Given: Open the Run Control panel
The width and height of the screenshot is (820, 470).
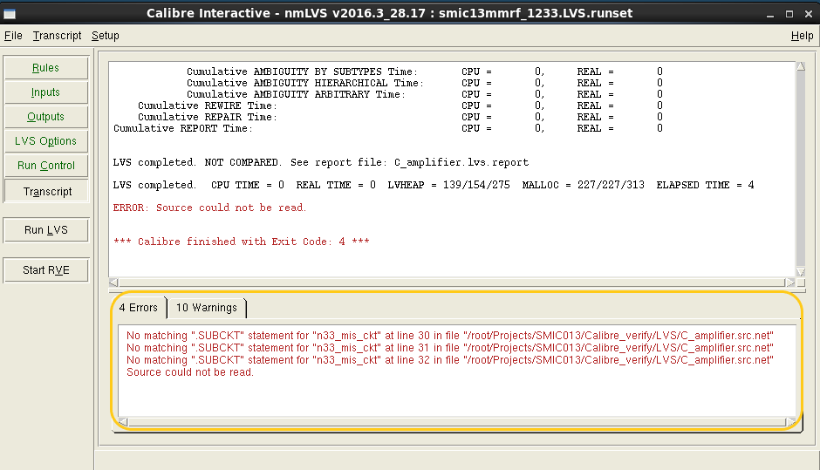Looking at the screenshot, I should pyautogui.click(x=46, y=166).
